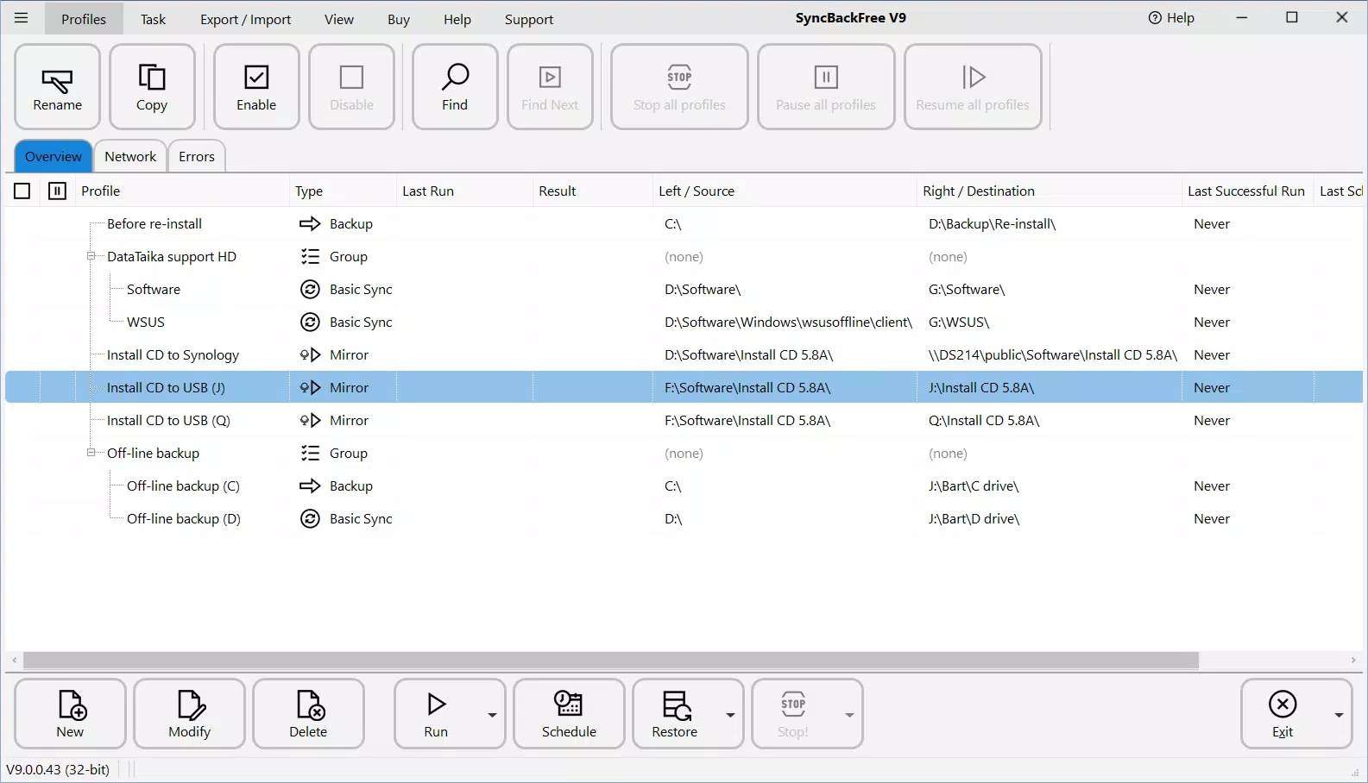Open the Schedule dialog

coord(569,714)
